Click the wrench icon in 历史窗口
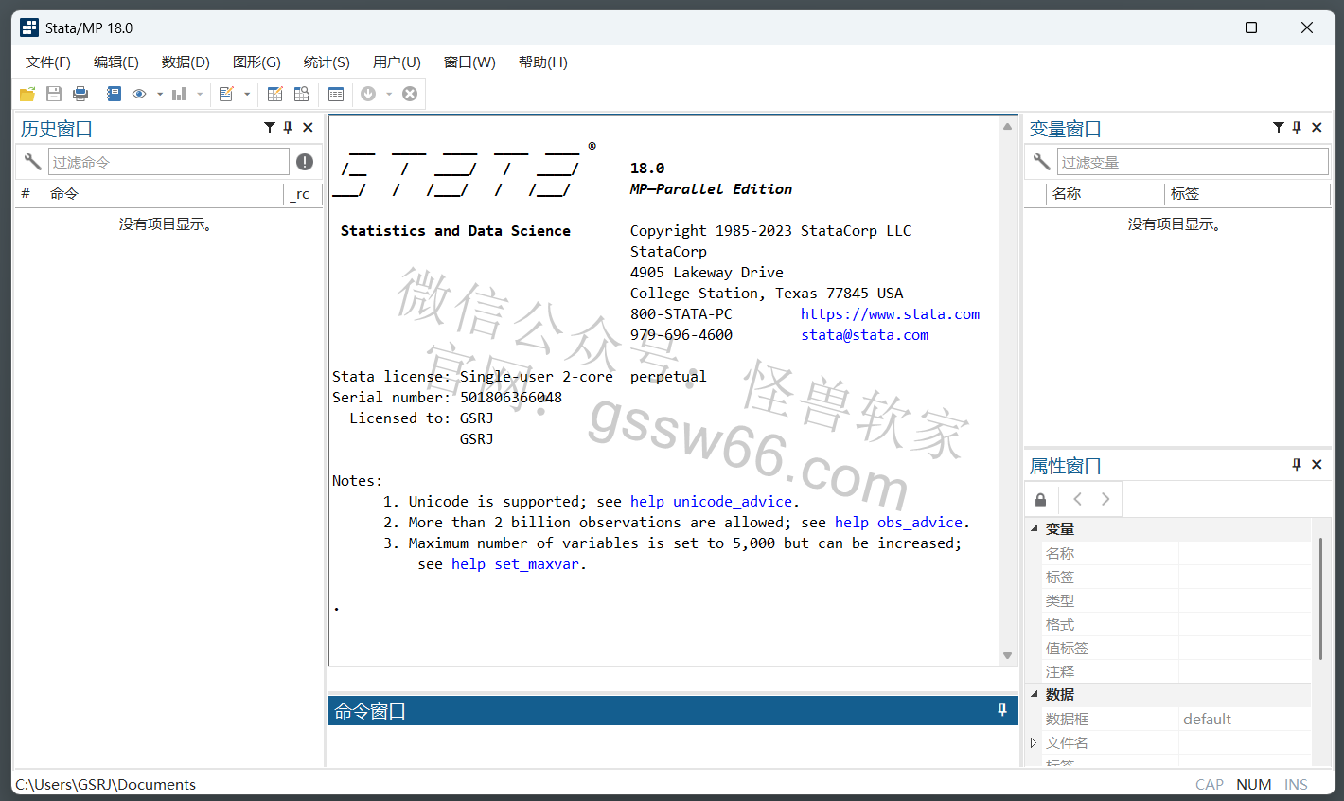Screen dimensions: 1344x801 (x=32, y=162)
